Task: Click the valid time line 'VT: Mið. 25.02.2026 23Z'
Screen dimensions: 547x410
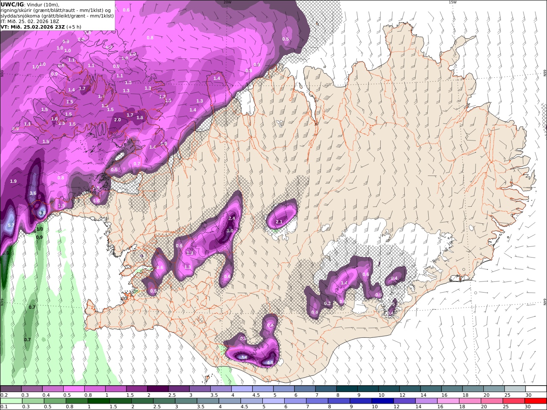Action: (x=32, y=26)
